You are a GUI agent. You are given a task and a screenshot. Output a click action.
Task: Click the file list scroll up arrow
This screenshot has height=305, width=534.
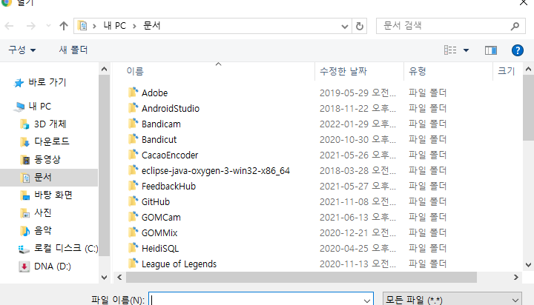tap(528, 70)
